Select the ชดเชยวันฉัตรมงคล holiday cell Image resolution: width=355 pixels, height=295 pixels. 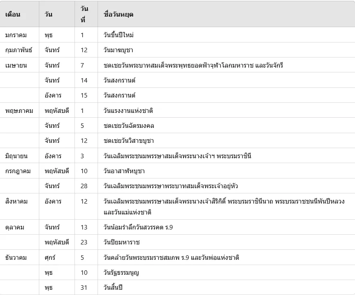tap(129, 125)
